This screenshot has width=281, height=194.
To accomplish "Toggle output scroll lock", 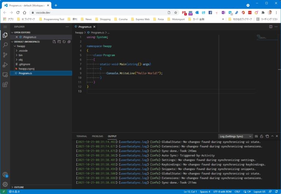I will click(x=262, y=136).
